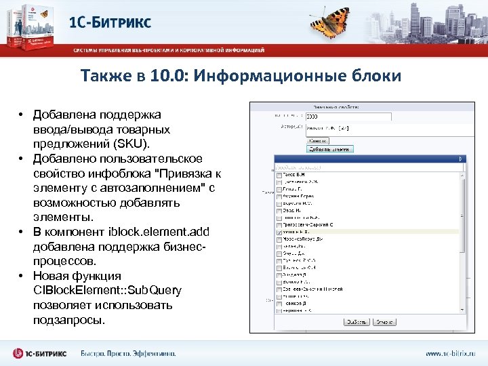Screen dimensions: 488x366
Task: Click the author text area above the list button
Action: 390,130
